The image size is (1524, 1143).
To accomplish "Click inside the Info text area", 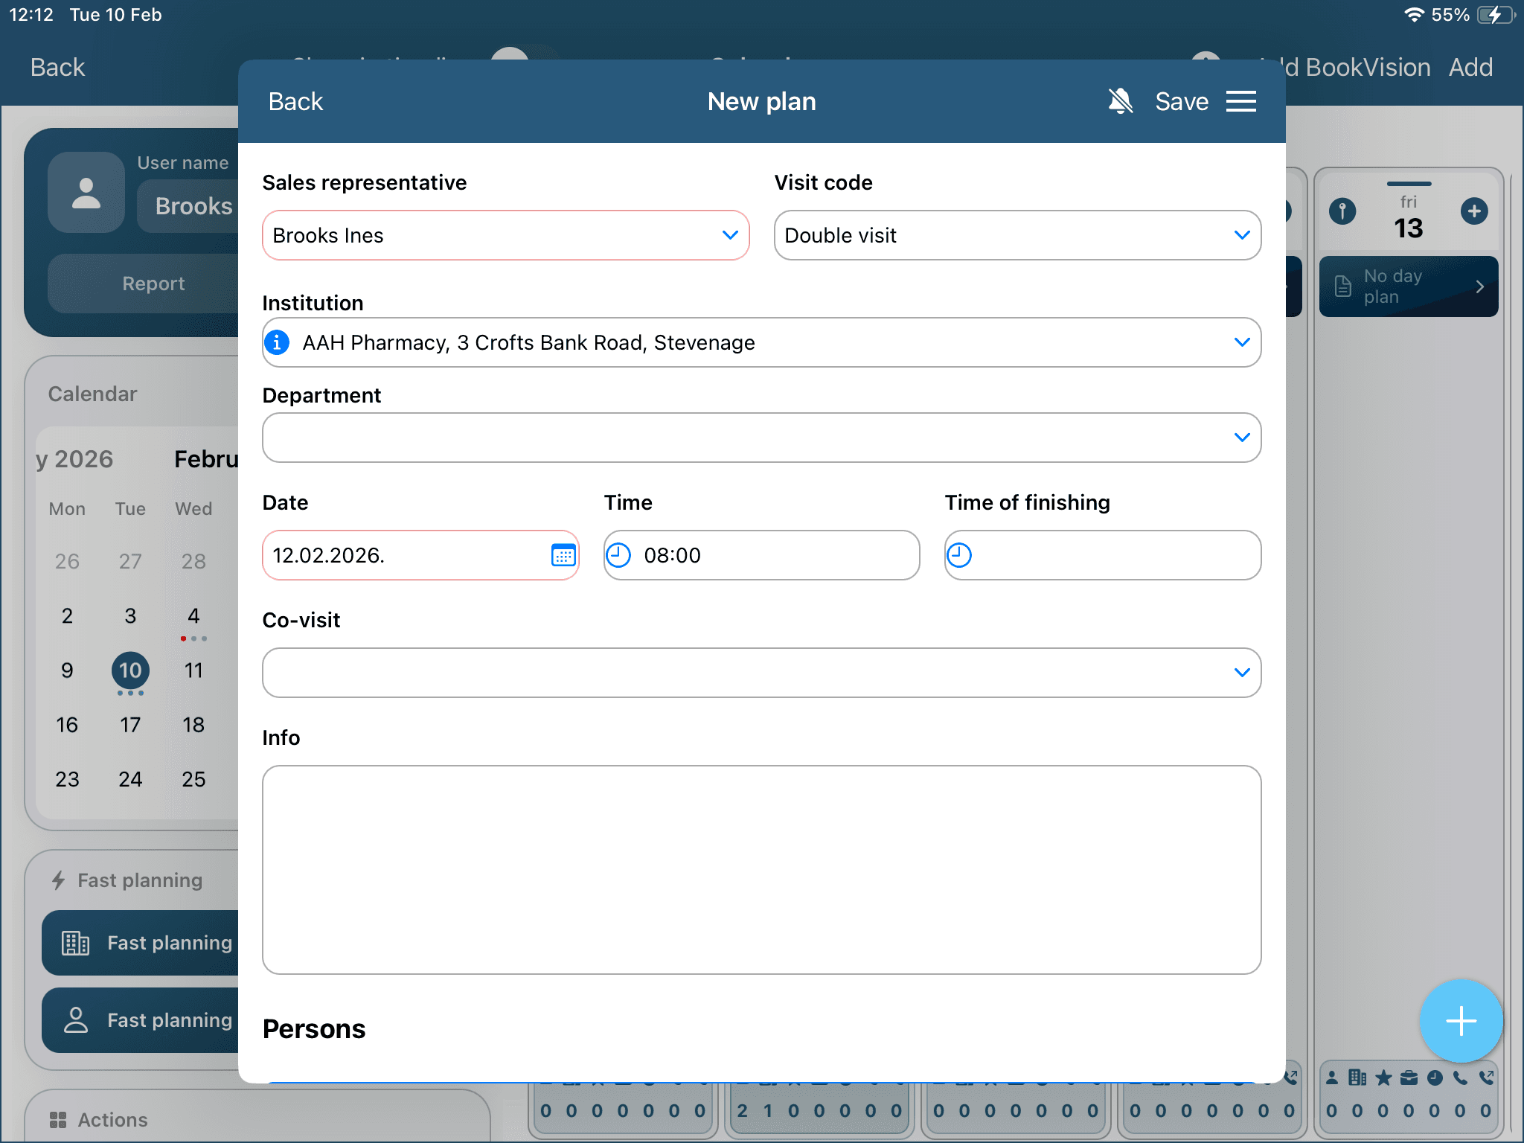I will click(x=761, y=869).
